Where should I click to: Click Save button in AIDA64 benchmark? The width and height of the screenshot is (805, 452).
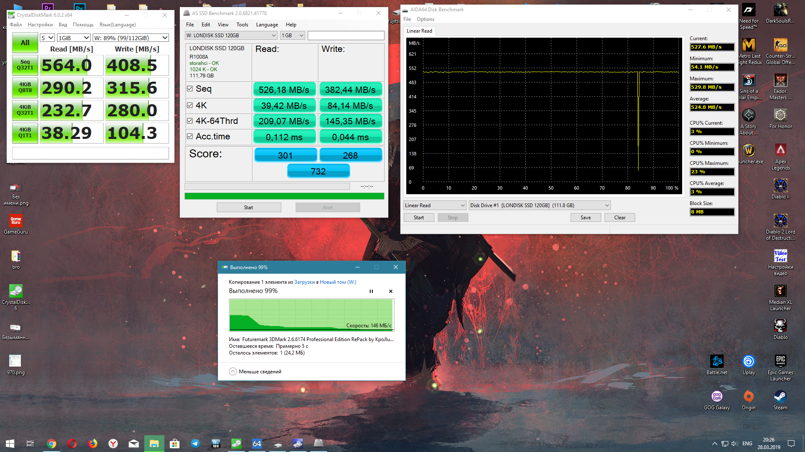tap(585, 218)
